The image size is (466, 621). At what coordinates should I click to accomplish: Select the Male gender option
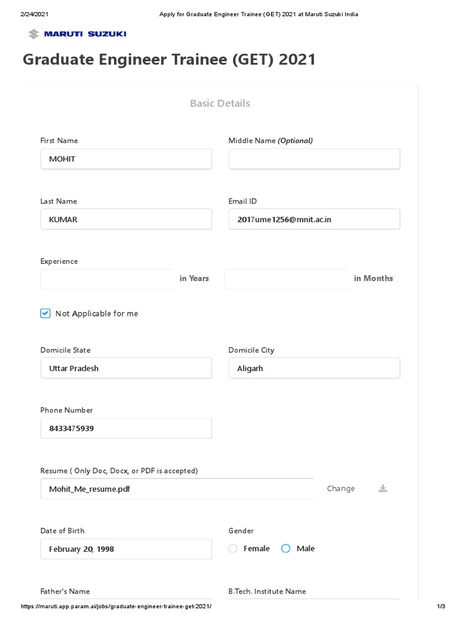(x=286, y=548)
